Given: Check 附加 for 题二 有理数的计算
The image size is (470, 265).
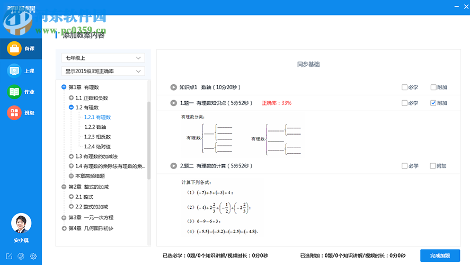Looking at the screenshot, I should pyautogui.click(x=433, y=166).
